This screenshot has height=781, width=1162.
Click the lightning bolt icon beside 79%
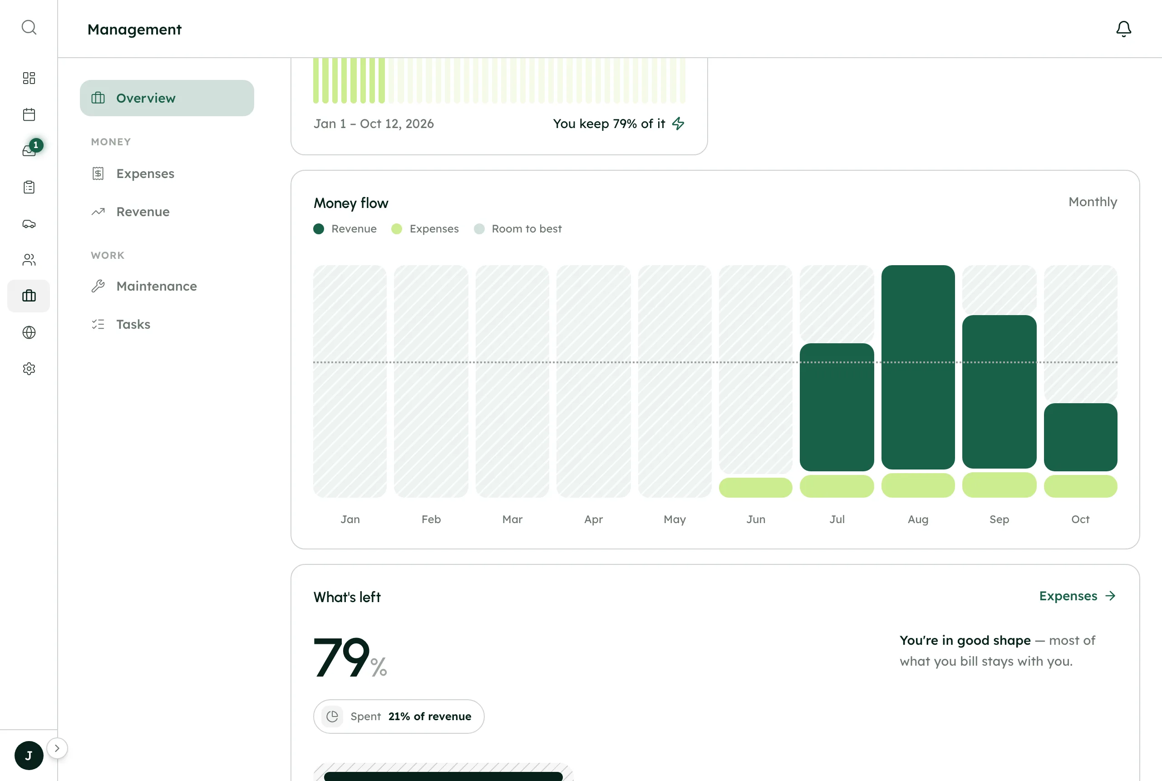click(678, 124)
